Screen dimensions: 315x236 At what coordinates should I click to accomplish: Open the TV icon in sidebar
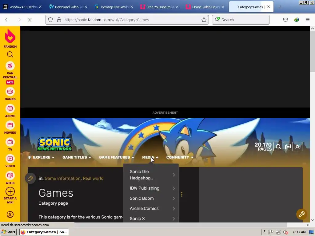(x=10, y=142)
